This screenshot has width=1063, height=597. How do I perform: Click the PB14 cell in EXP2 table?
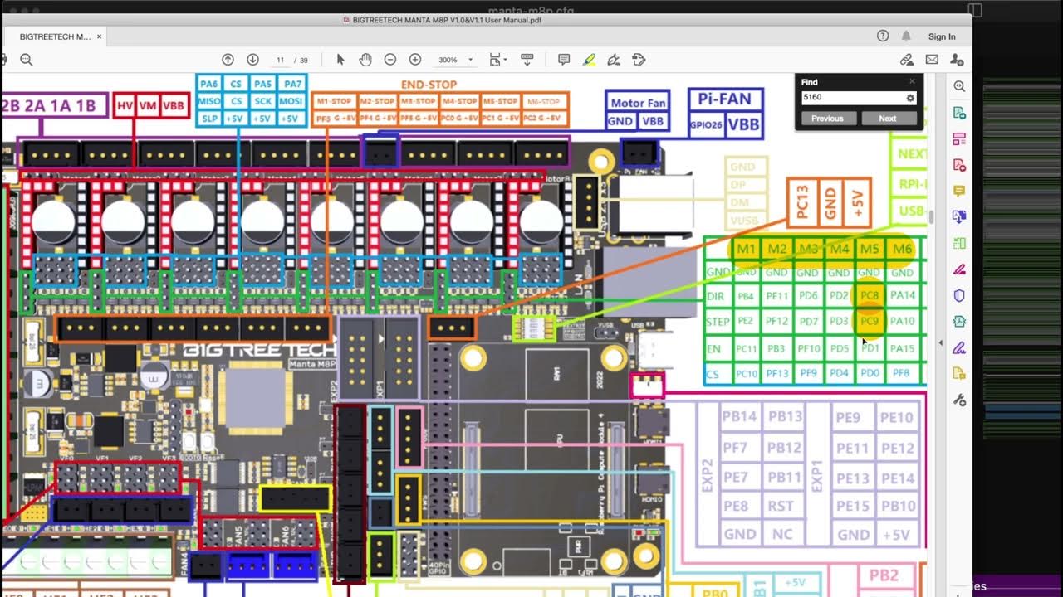[x=739, y=417]
